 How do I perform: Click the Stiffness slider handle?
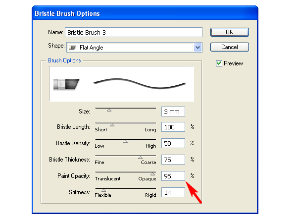tap(103, 190)
